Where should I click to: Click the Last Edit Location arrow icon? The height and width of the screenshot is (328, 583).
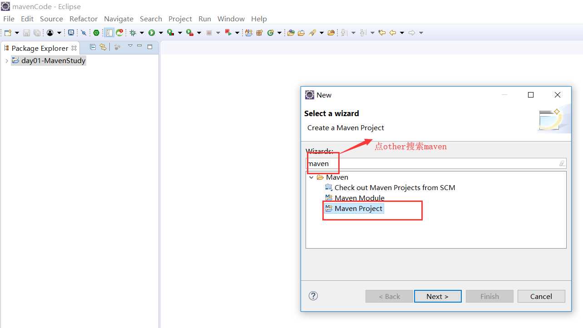[x=382, y=33]
